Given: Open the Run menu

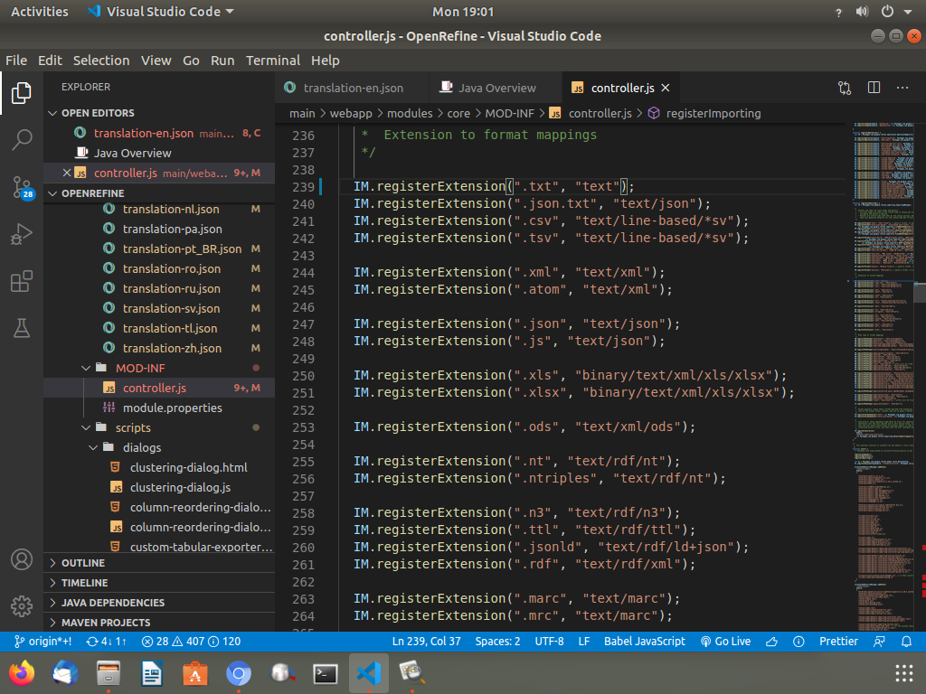Looking at the screenshot, I should pos(222,61).
